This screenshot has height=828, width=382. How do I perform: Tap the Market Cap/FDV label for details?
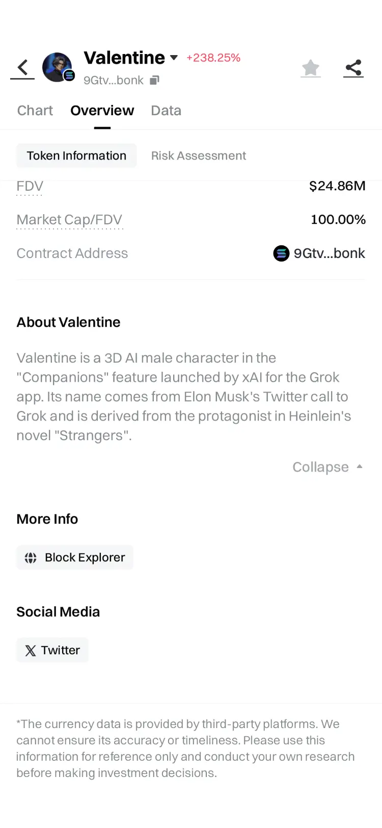tap(69, 220)
